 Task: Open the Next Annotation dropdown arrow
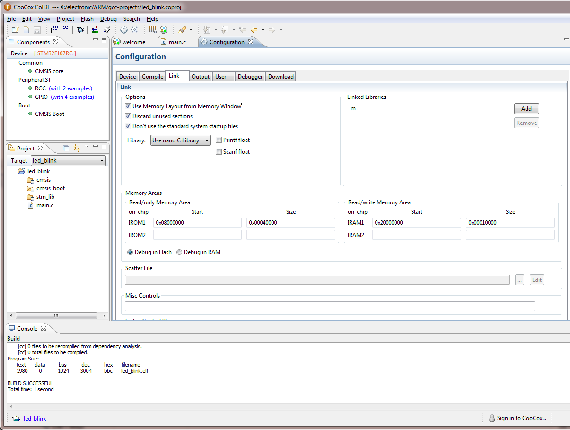coord(216,30)
